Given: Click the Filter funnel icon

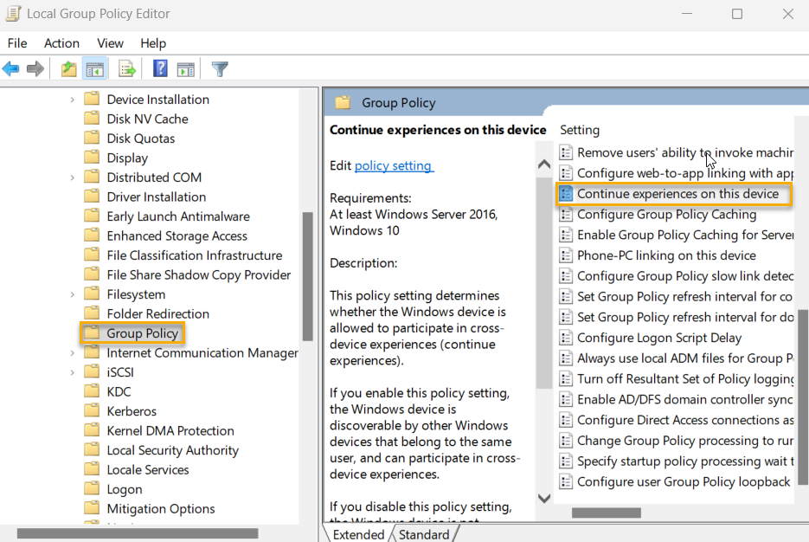Looking at the screenshot, I should pyautogui.click(x=220, y=69).
